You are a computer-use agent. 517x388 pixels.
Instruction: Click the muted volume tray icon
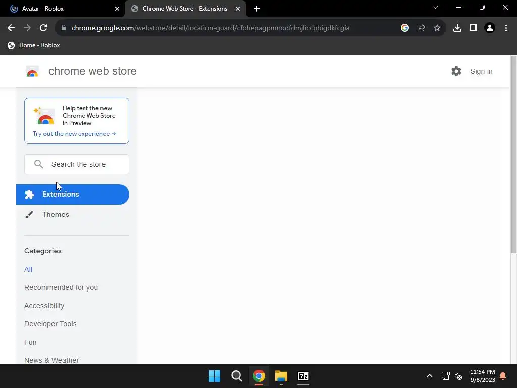click(458, 376)
